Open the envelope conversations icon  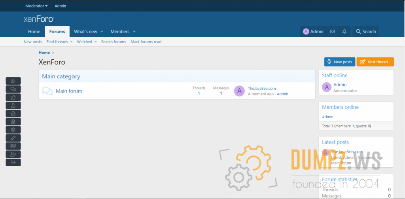333,32
